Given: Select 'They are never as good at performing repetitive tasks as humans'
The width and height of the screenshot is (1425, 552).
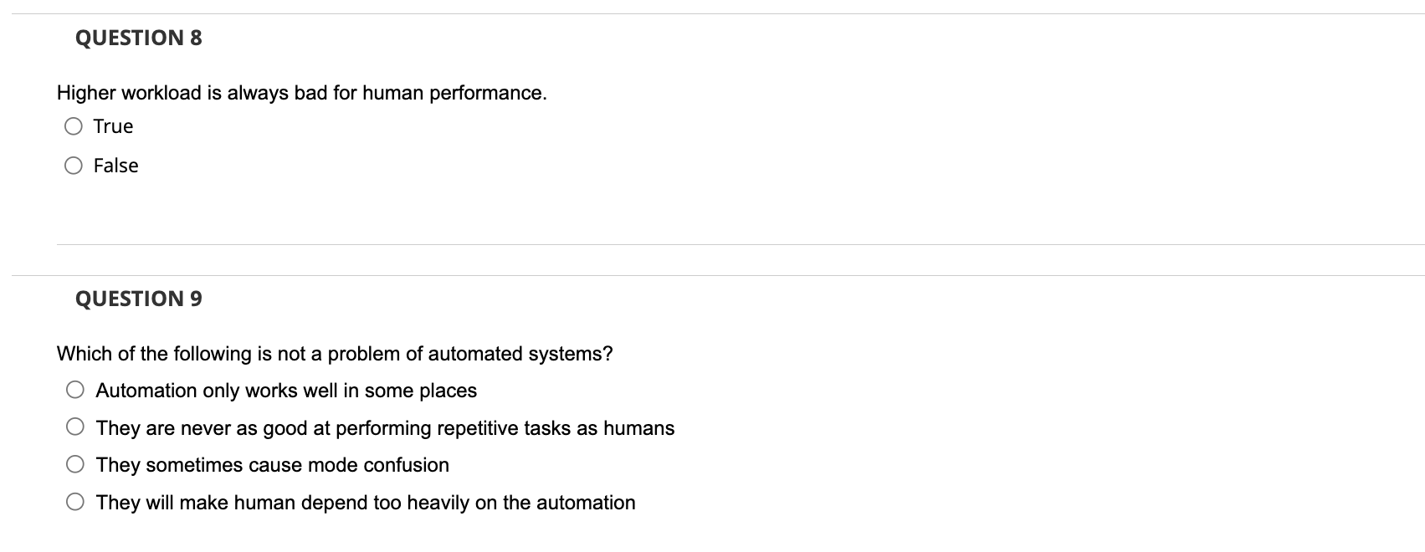Looking at the screenshot, I should pyautogui.click(x=74, y=426).
